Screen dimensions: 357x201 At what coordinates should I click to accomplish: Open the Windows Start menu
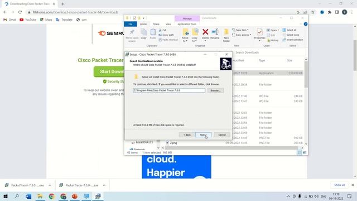click(x=6, y=197)
